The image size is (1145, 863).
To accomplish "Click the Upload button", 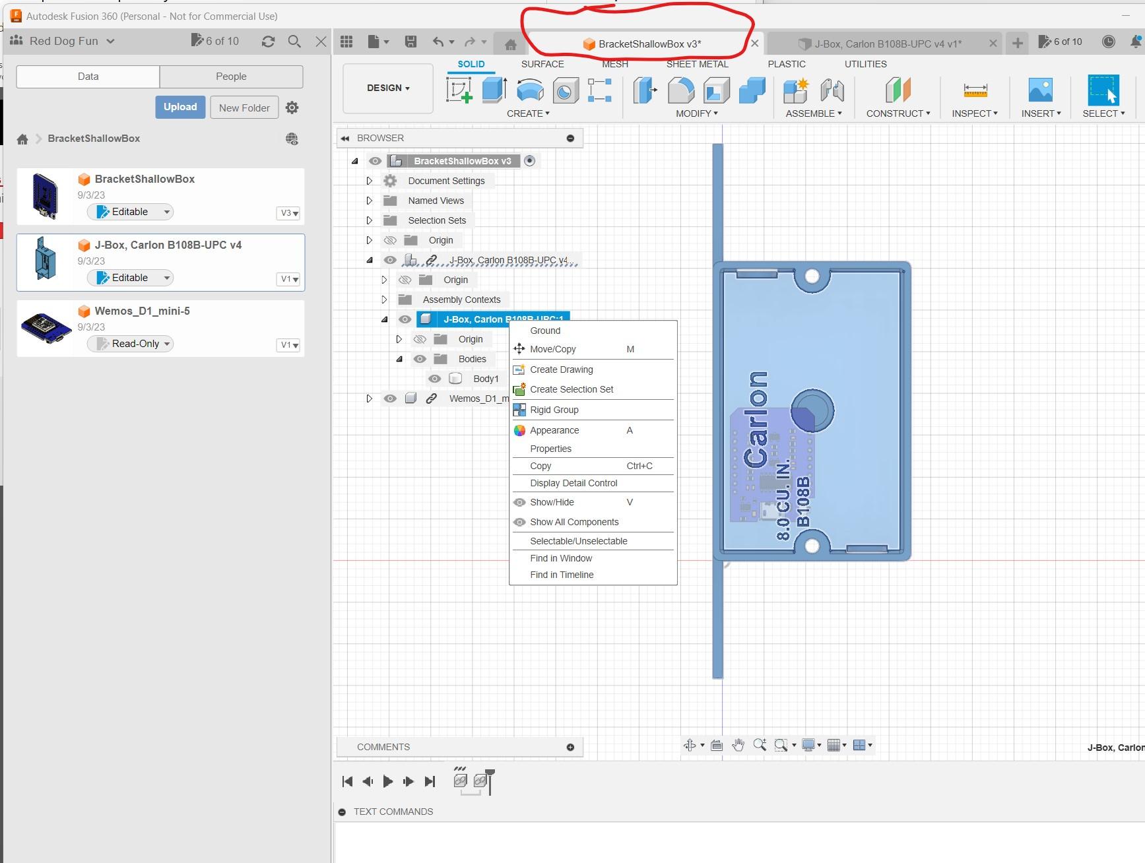I will 180,107.
